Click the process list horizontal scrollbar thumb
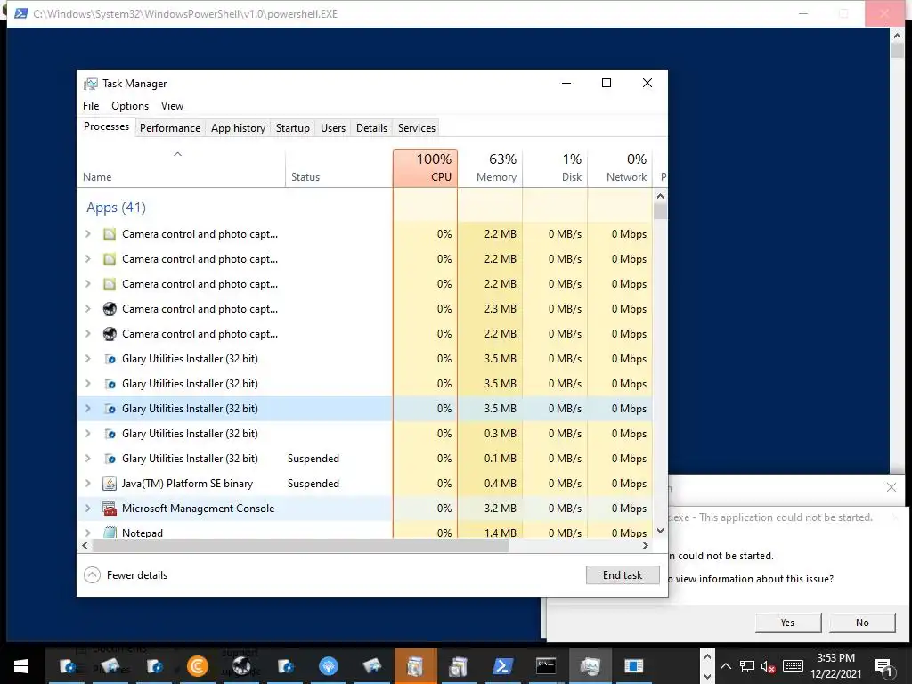 point(300,546)
